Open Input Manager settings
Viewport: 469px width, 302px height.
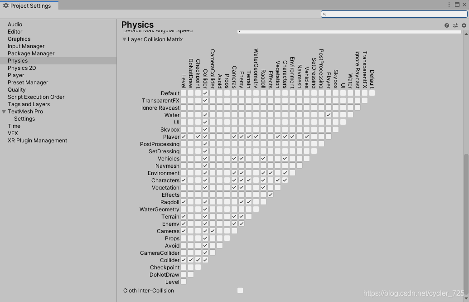(26, 46)
